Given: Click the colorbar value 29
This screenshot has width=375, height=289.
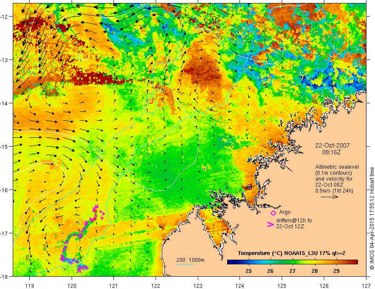Looking at the screenshot, I should pyautogui.click(x=336, y=271).
